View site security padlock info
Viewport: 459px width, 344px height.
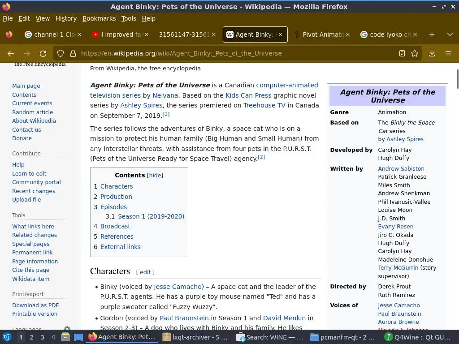coord(73,53)
